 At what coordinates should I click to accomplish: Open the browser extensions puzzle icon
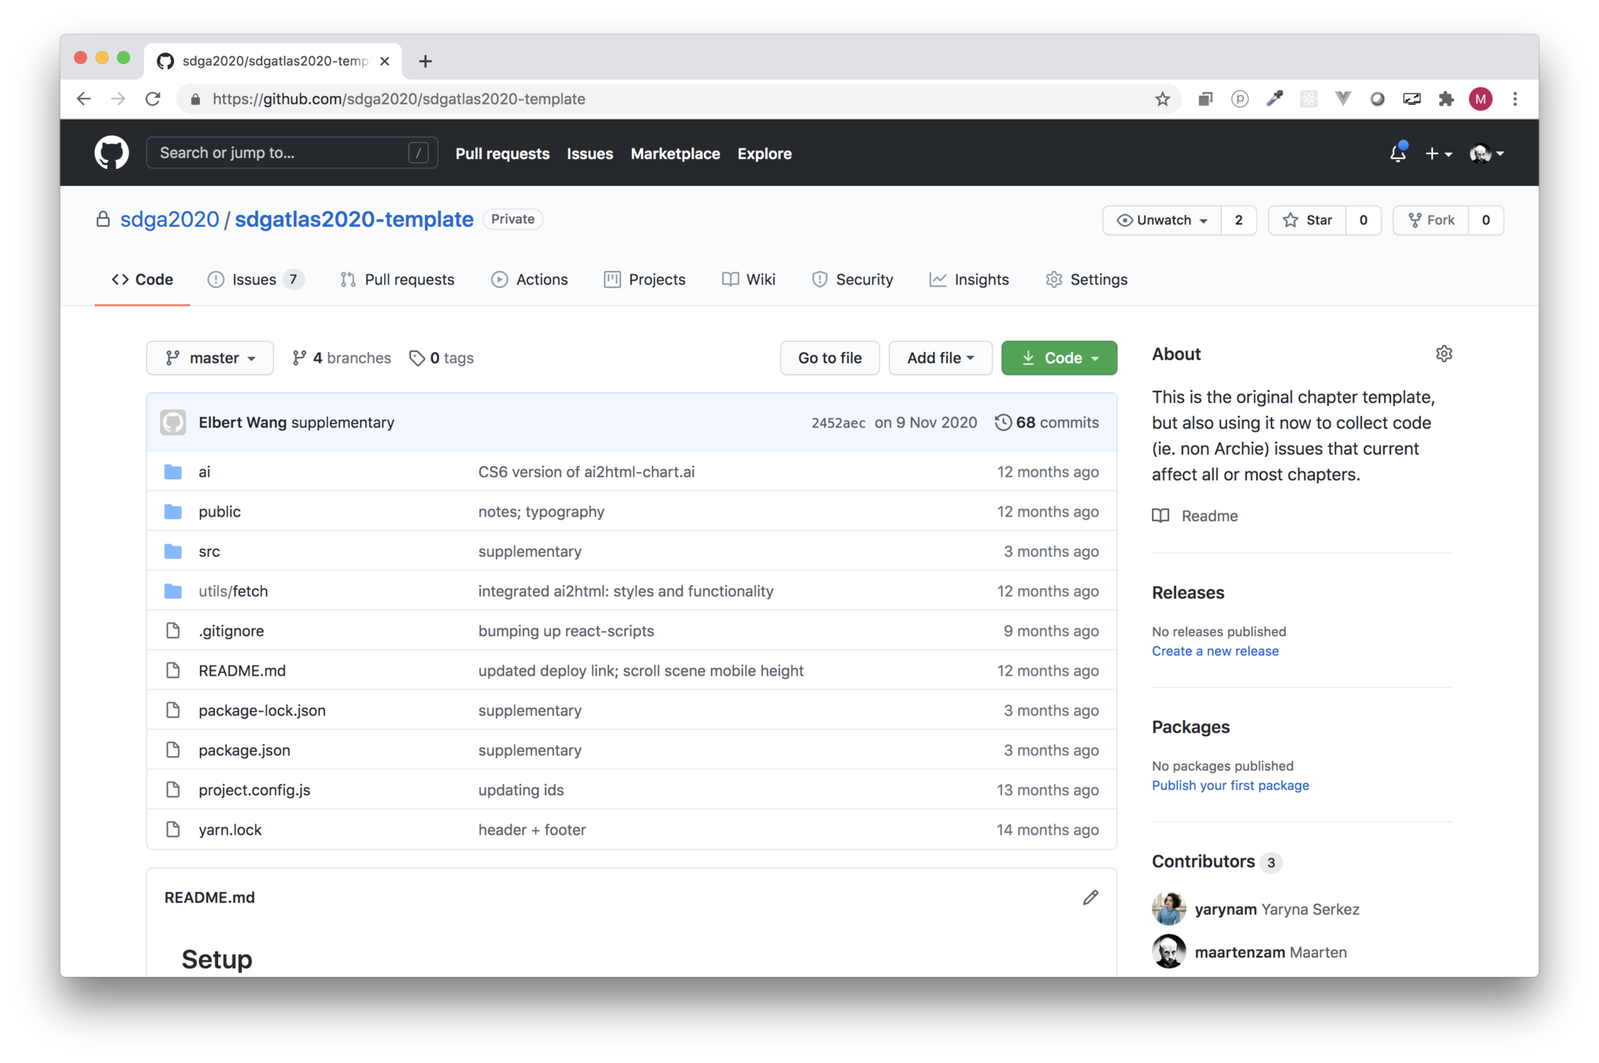click(x=1446, y=99)
